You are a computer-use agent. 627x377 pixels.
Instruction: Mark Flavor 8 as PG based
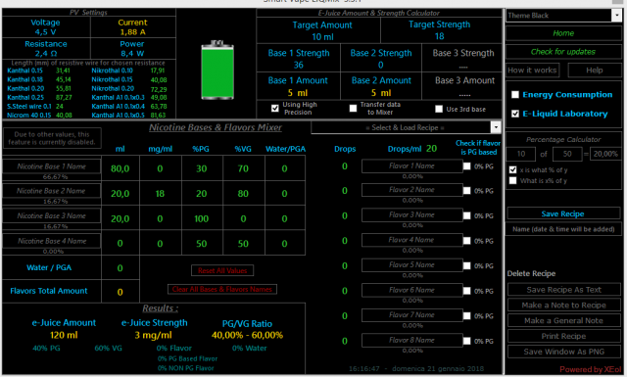click(x=466, y=341)
